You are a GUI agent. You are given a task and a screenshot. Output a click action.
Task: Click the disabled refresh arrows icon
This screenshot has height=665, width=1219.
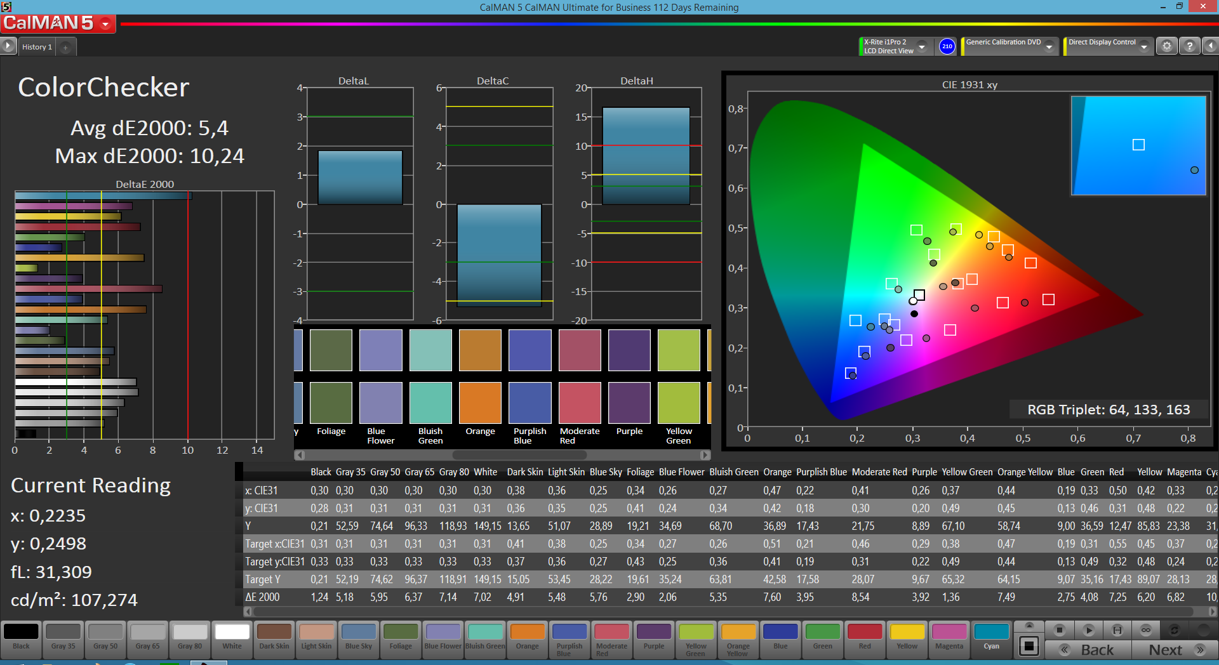pos(1175,630)
